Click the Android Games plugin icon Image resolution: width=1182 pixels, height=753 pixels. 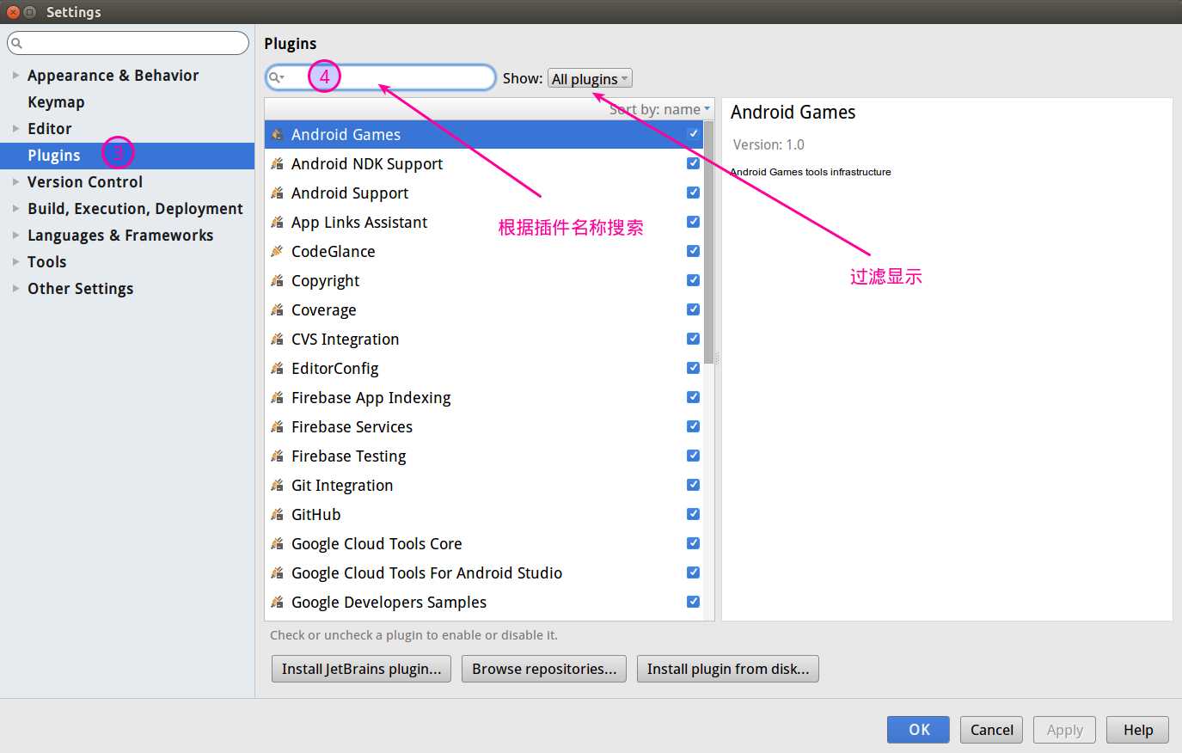[277, 134]
